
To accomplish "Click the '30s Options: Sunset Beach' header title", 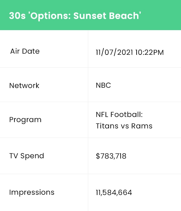I will coord(75,16).
